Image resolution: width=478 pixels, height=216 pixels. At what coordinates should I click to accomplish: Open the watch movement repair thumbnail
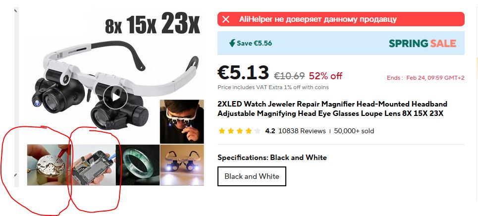pos(49,165)
